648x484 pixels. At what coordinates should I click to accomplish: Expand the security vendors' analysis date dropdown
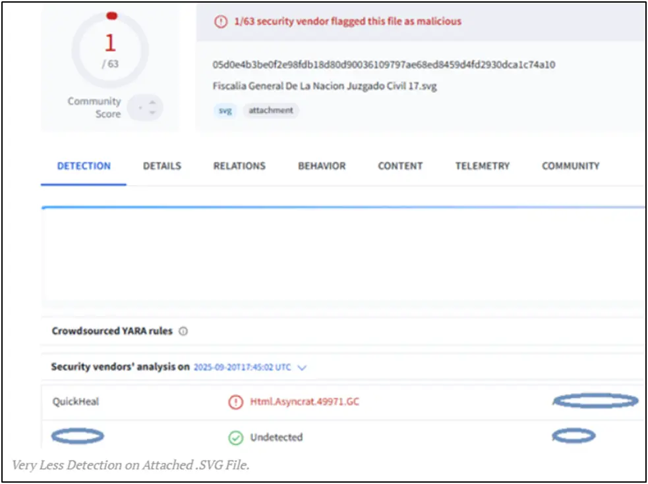(302, 367)
